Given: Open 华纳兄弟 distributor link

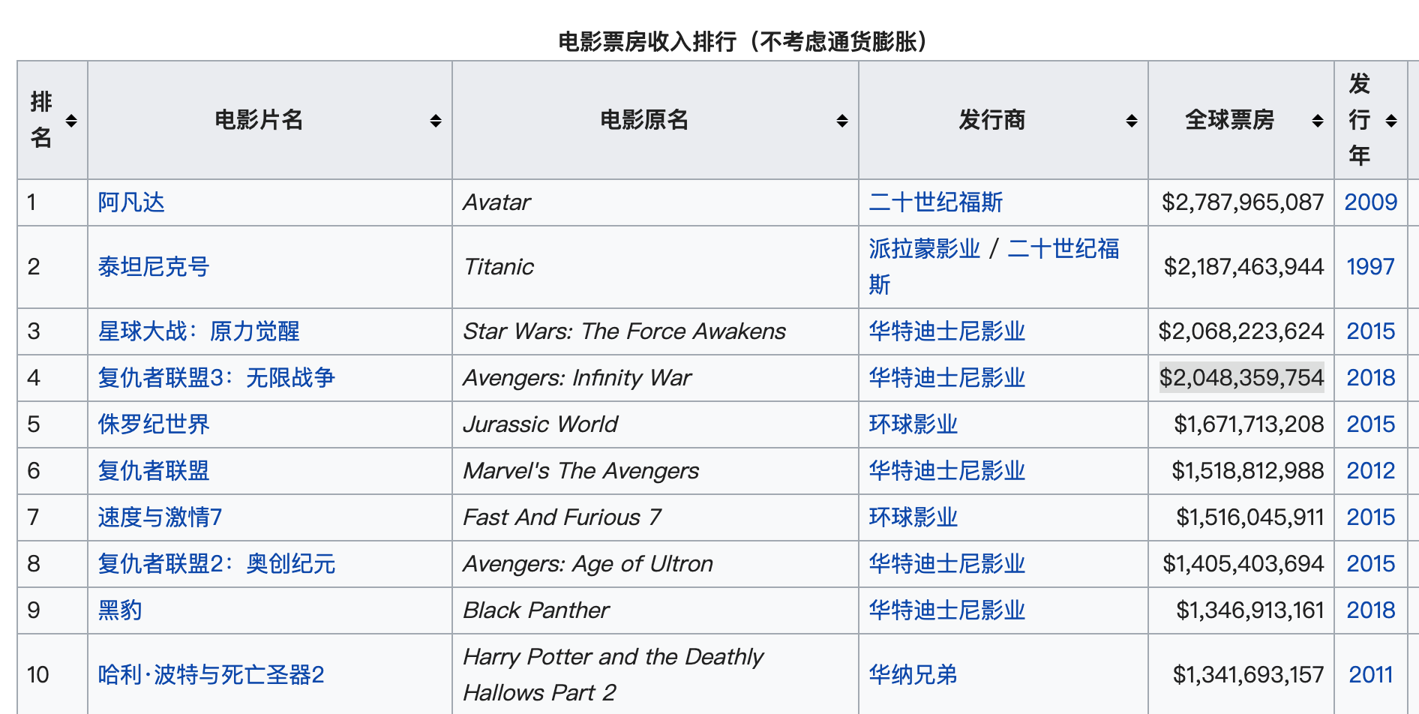Looking at the screenshot, I should coord(913,675).
